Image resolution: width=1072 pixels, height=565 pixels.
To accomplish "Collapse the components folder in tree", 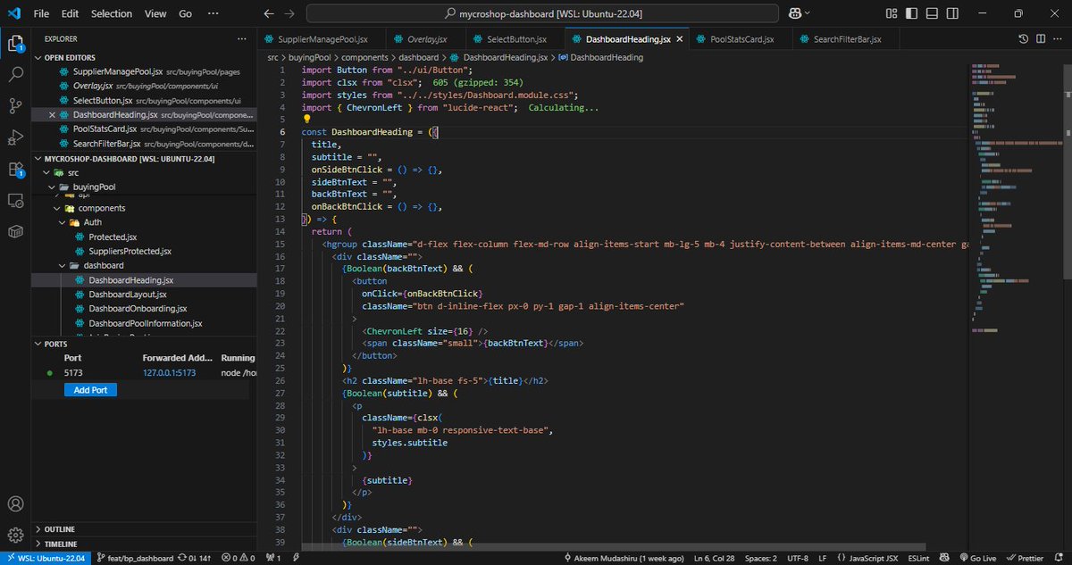I will click(x=144, y=208).
